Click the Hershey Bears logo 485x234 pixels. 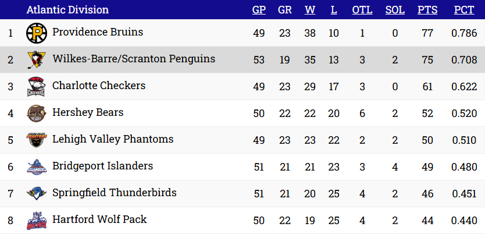(36, 114)
